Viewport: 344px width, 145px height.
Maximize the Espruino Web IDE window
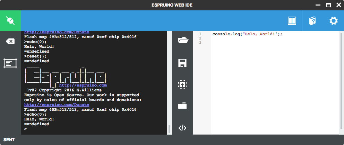328,5
